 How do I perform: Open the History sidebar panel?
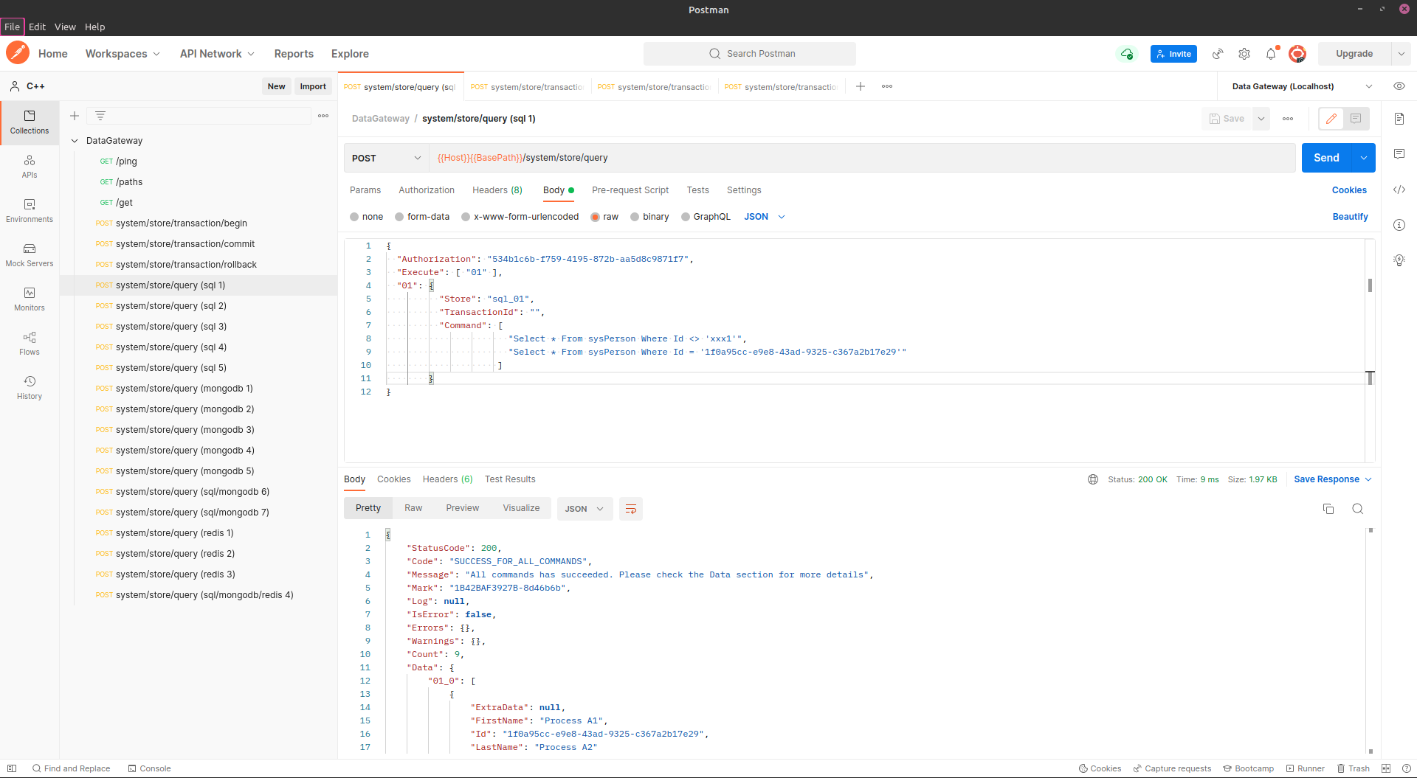30,388
